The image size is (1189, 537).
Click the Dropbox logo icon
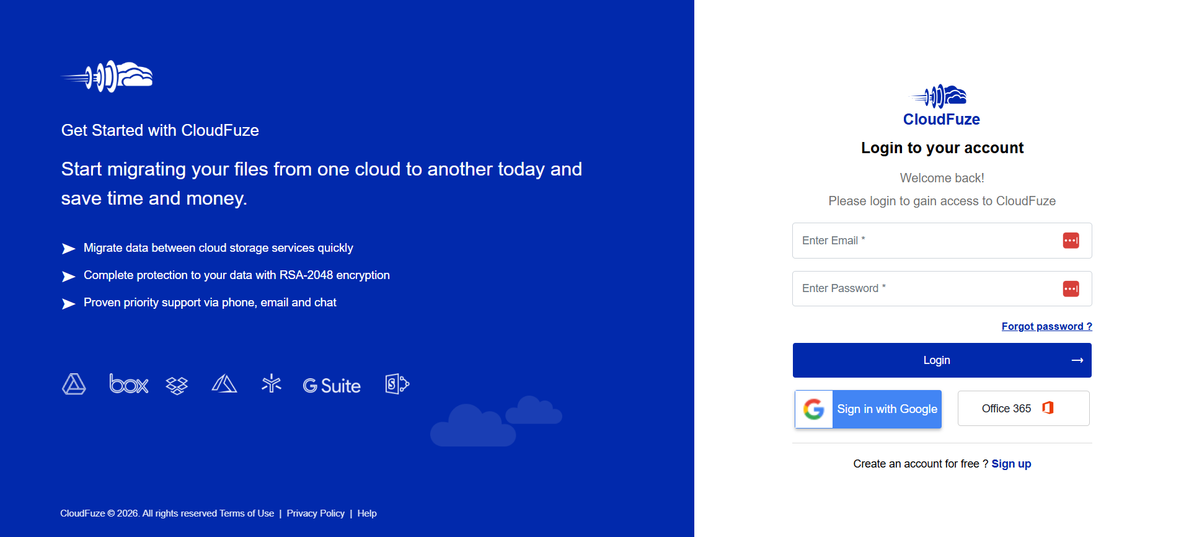pos(177,386)
